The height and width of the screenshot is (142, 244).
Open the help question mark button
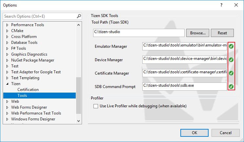pyautogui.click(x=221, y=5)
